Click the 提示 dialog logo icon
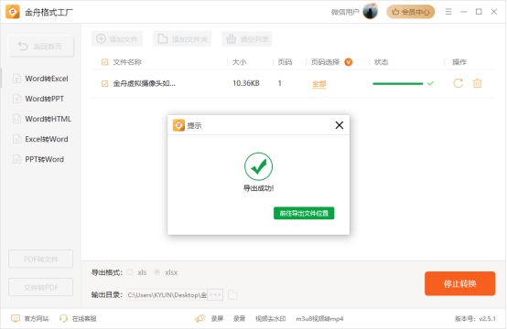 click(x=178, y=125)
